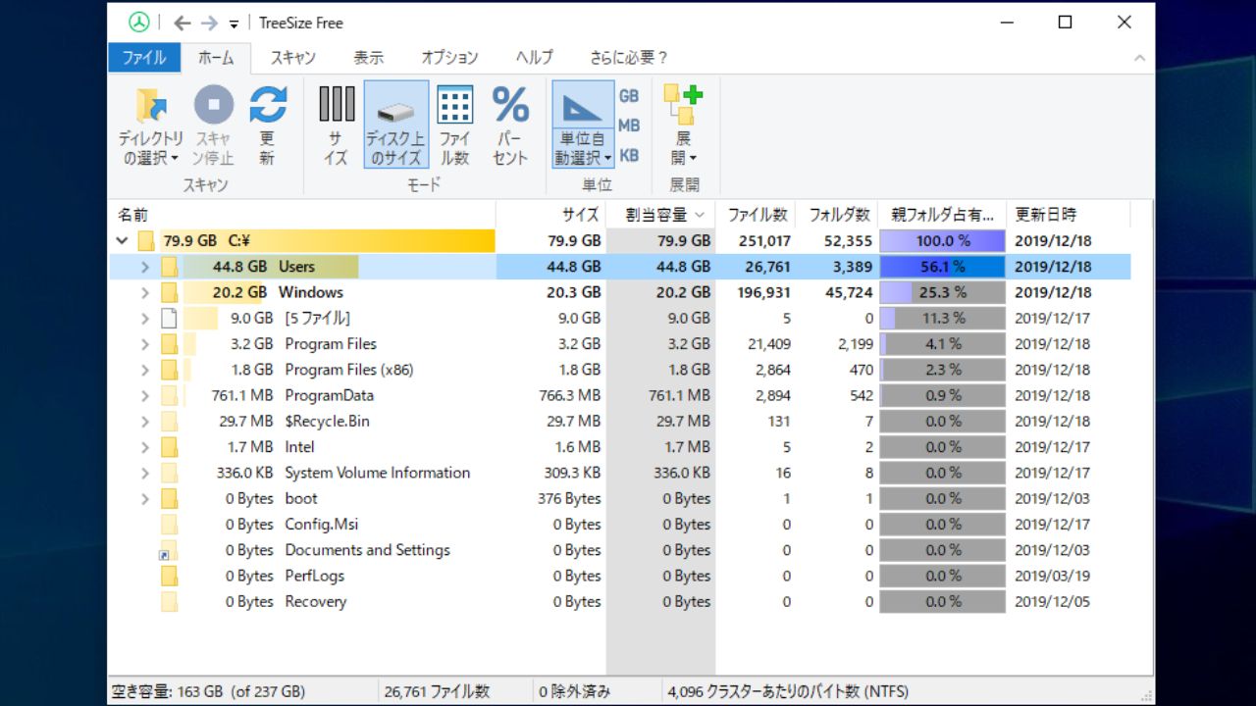Sort by the 名前 column header
The image size is (1256, 706).
click(x=303, y=215)
